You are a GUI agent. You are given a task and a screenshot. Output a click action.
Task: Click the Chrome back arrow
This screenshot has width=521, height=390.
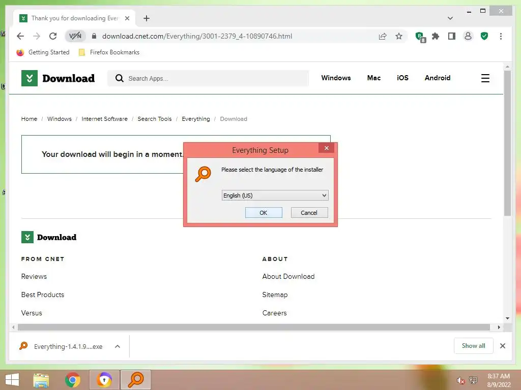20,36
